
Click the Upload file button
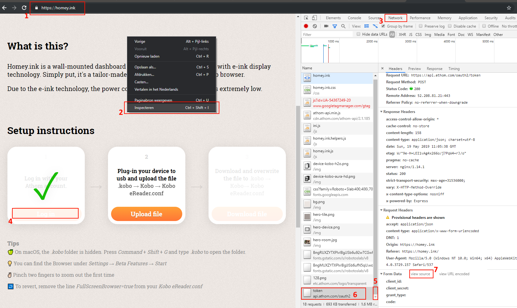[147, 214]
